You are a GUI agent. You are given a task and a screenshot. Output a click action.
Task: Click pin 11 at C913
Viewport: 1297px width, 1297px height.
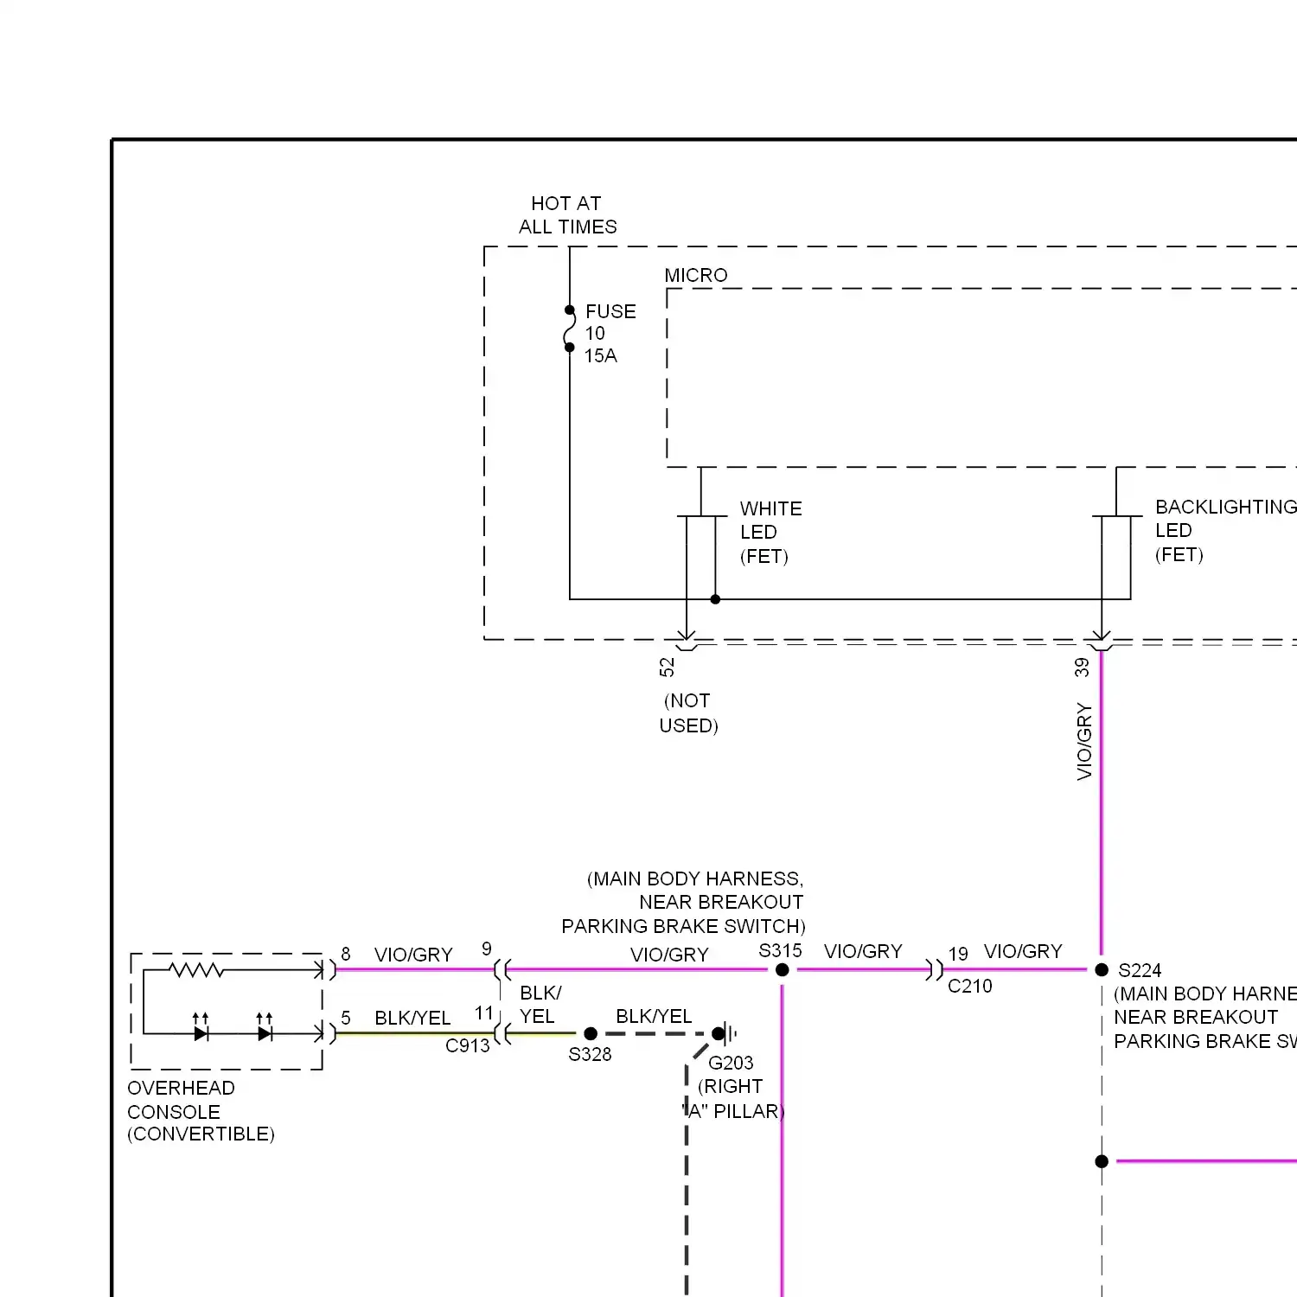[x=484, y=1013]
